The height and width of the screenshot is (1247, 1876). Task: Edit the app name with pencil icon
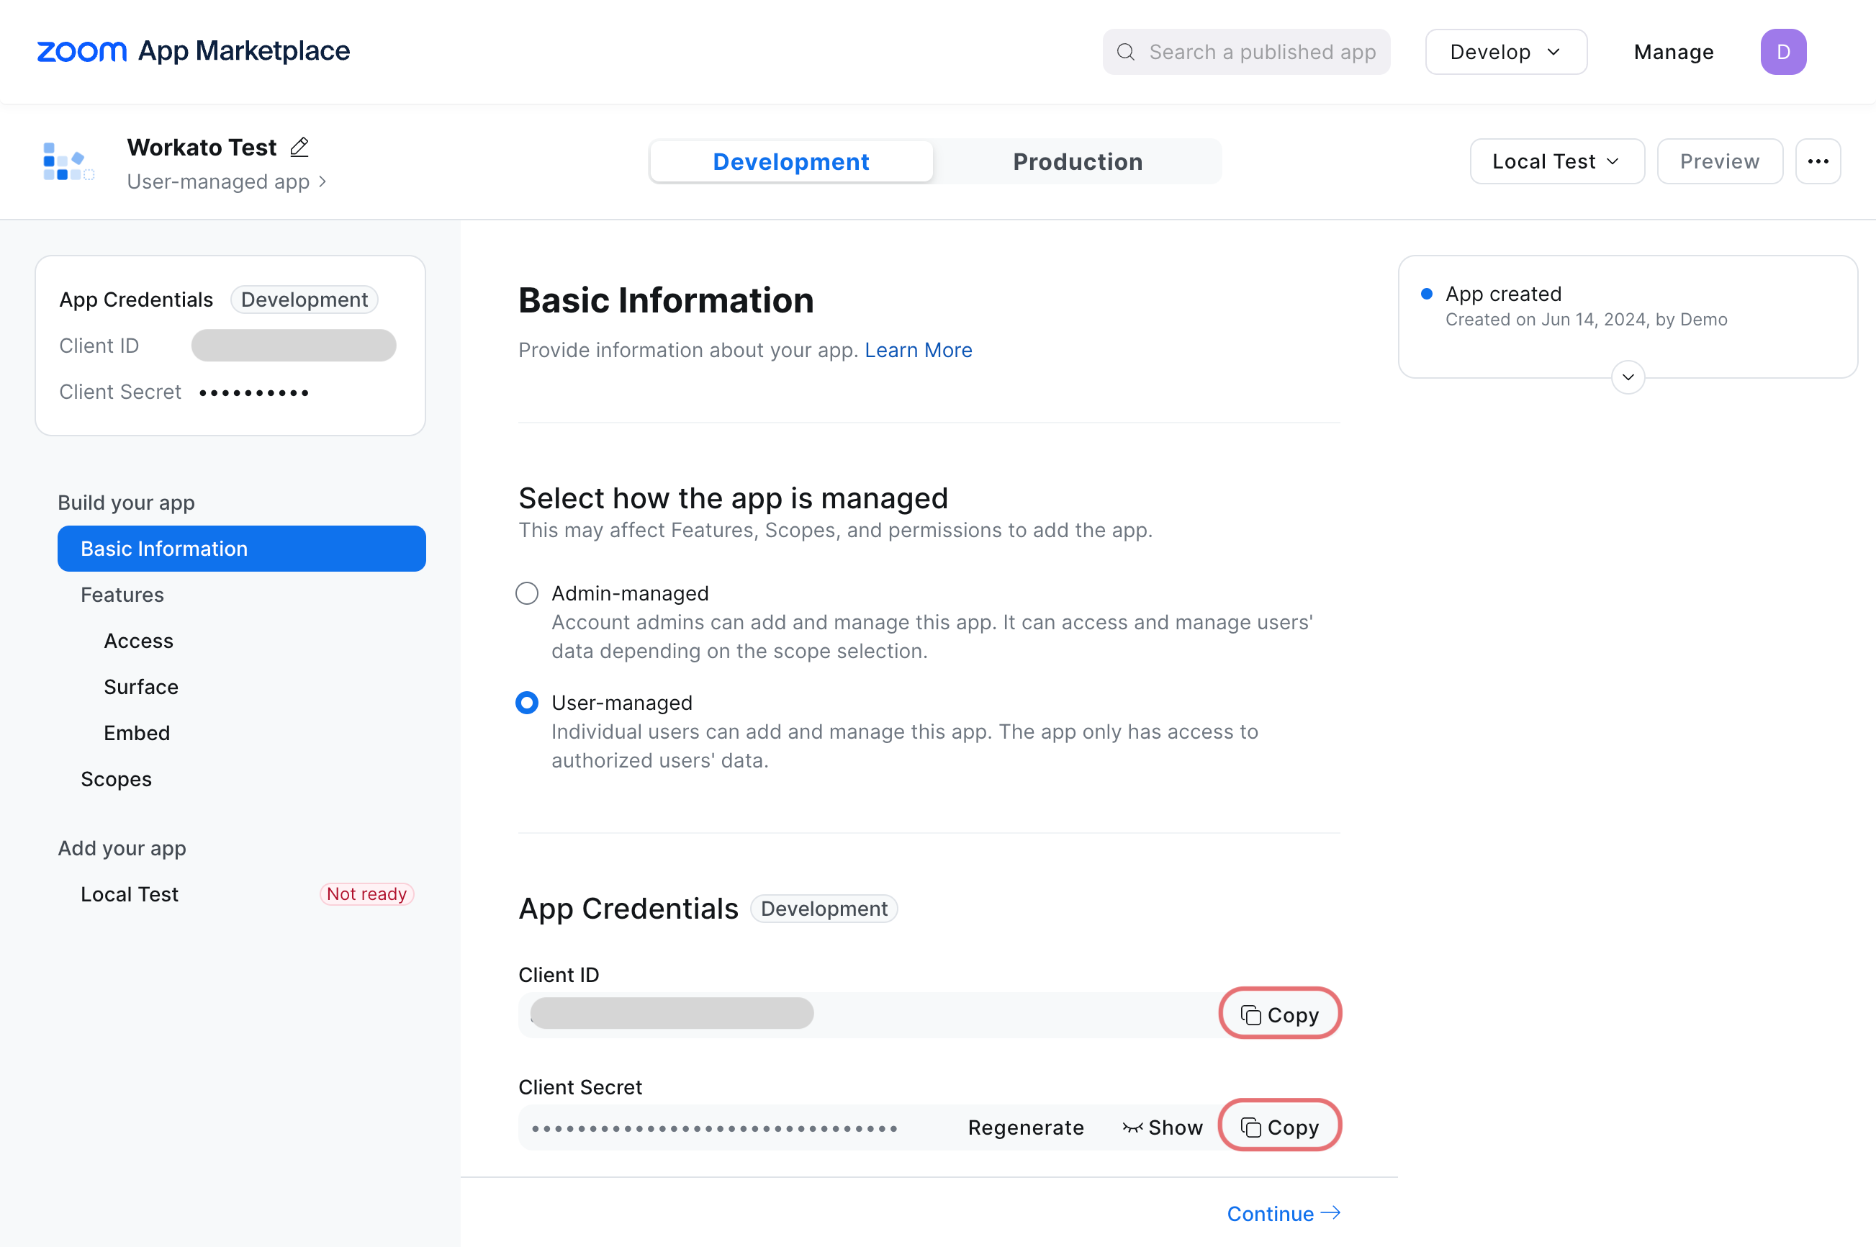point(299,146)
